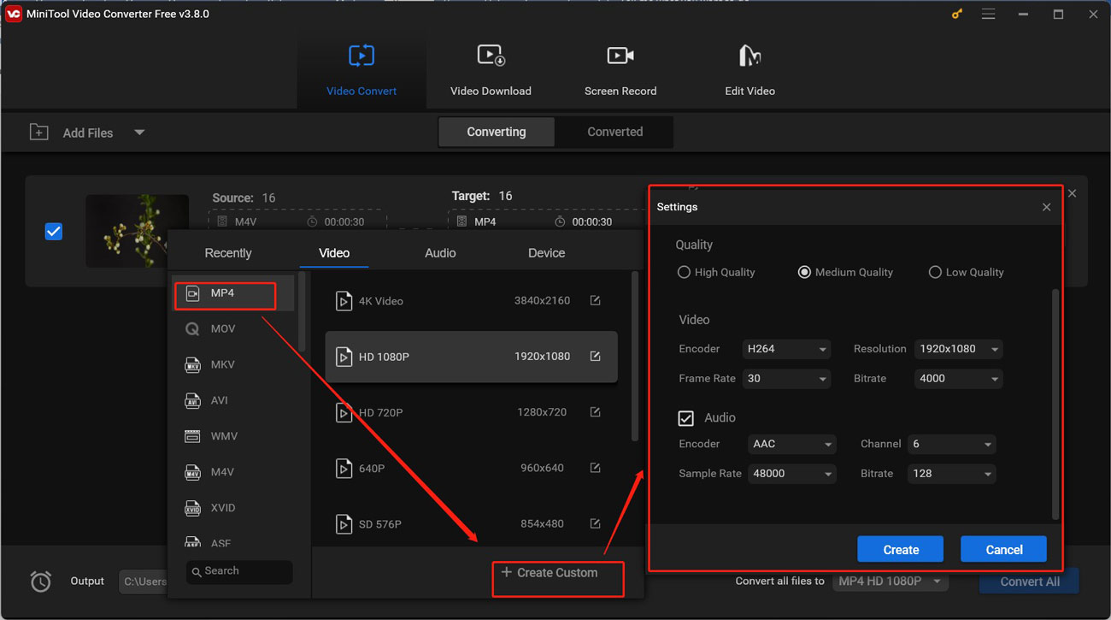Close the Settings dialog
This screenshot has width=1111, height=620.
[x=1046, y=207]
